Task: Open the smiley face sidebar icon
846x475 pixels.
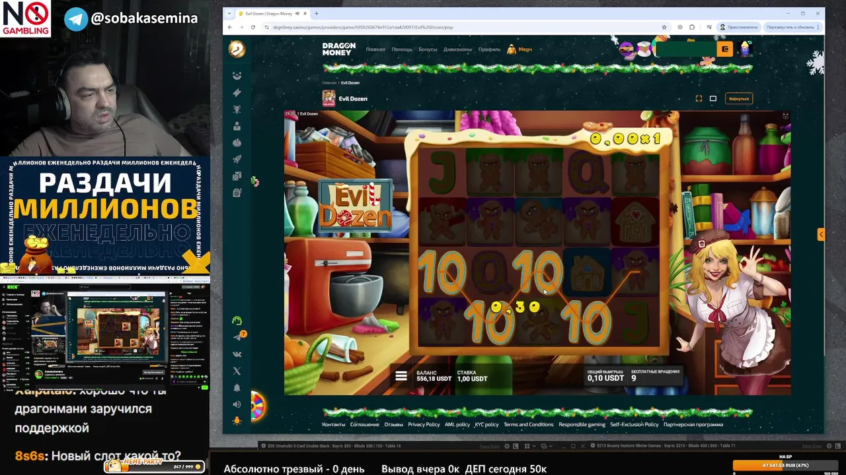Action: (237, 76)
